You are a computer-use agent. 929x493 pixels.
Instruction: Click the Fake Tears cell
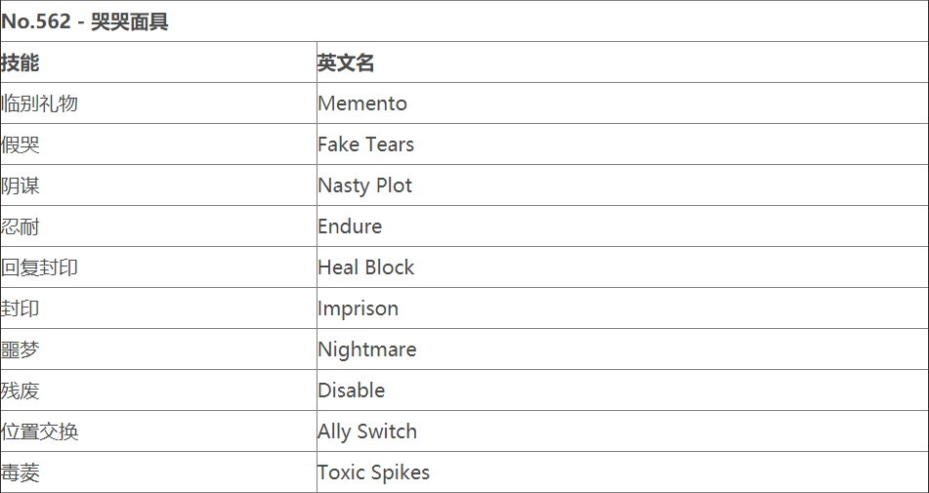coord(365,144)
